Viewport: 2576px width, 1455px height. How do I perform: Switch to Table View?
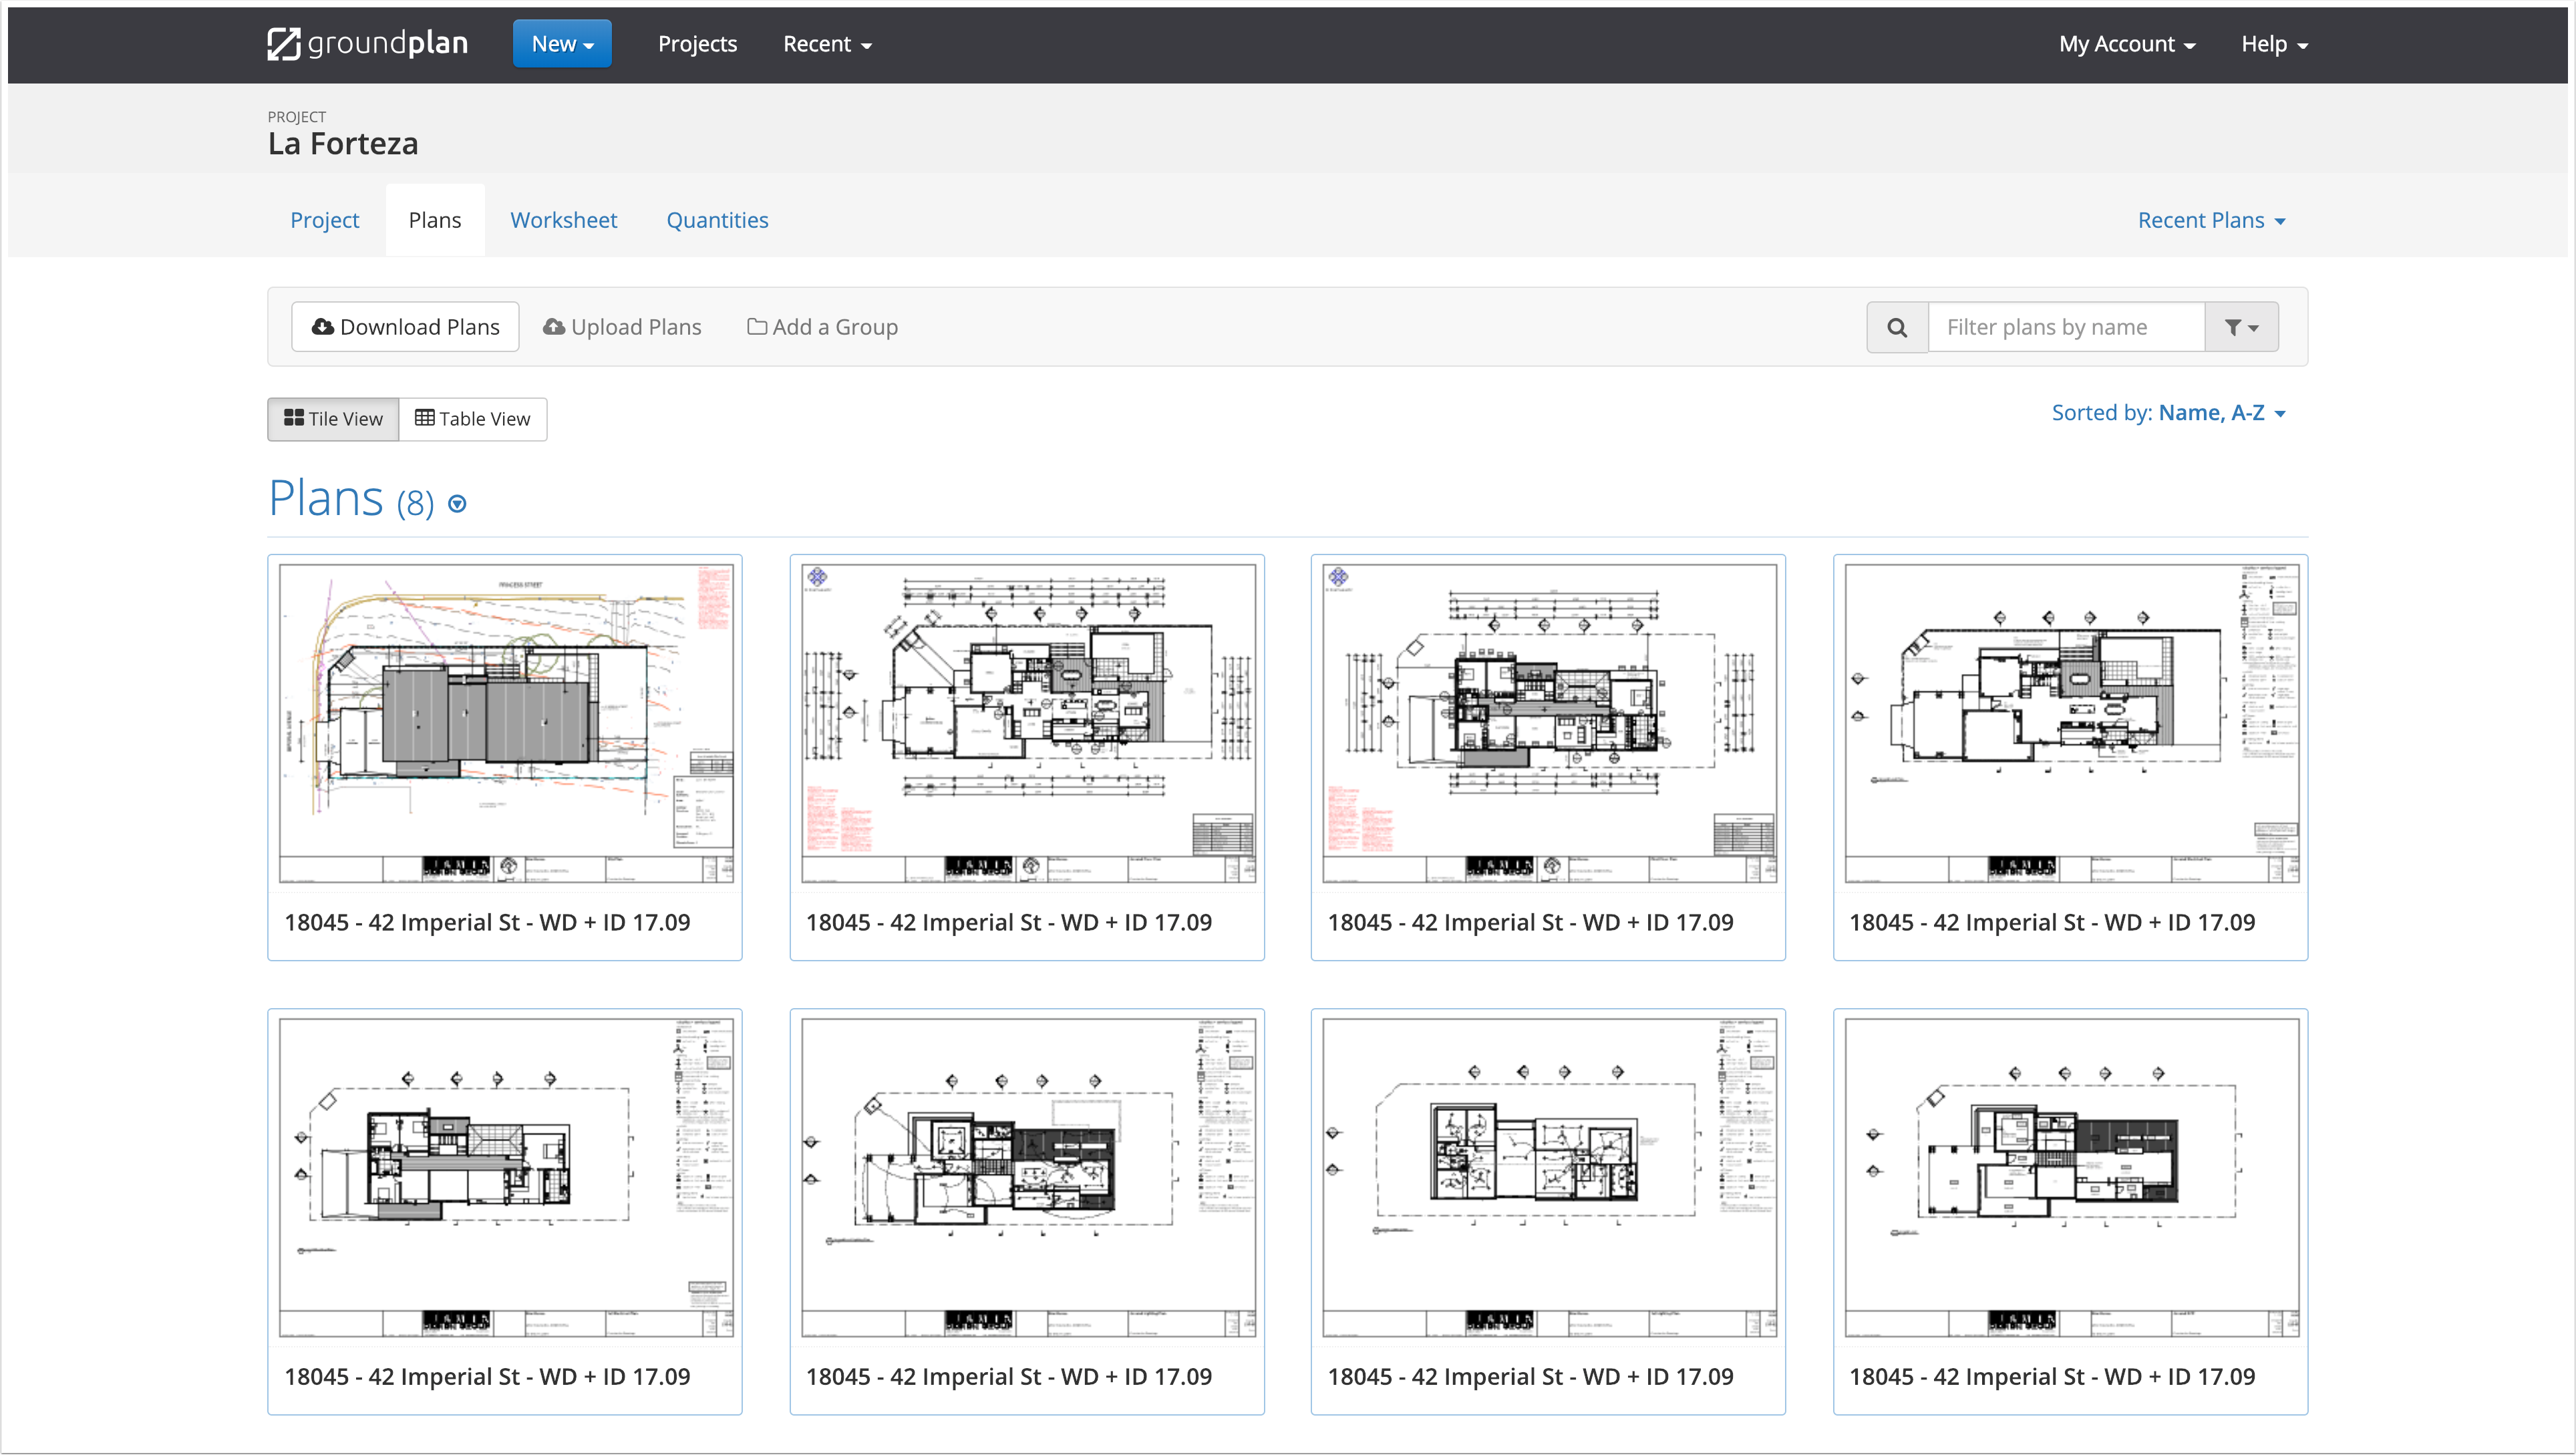[472, 419]
